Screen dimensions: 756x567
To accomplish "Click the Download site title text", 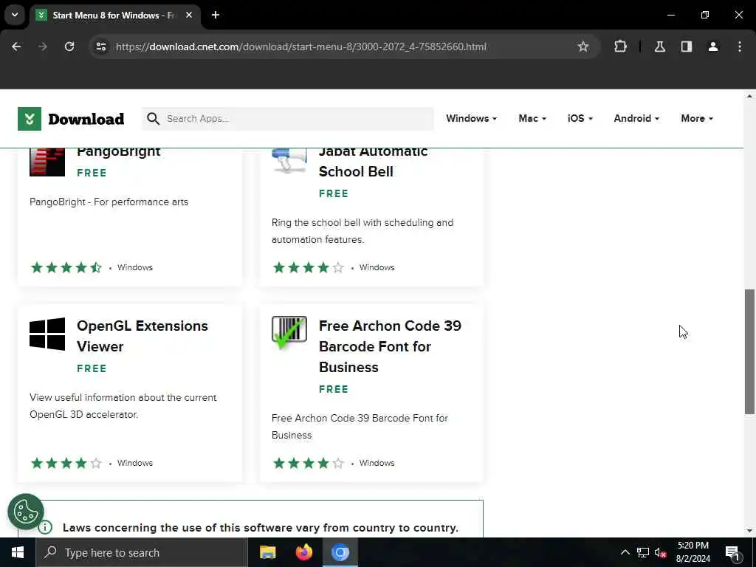I will pos(86,119).
